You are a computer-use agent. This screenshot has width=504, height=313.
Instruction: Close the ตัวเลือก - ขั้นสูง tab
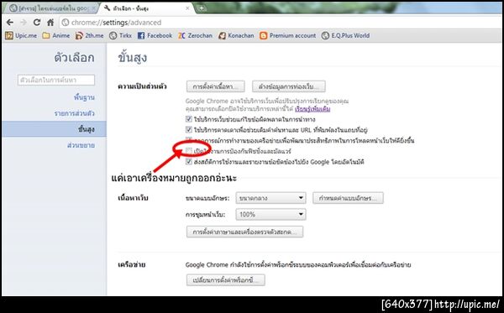[x=187, y=8]
